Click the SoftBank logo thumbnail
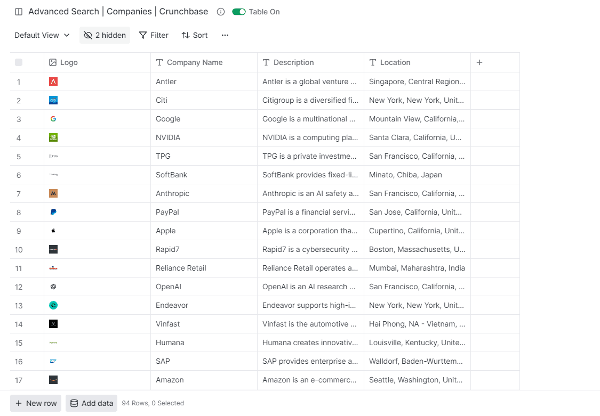 [53, 175]
